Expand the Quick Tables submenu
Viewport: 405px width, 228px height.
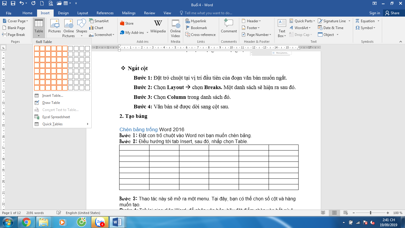click(62, 124)
